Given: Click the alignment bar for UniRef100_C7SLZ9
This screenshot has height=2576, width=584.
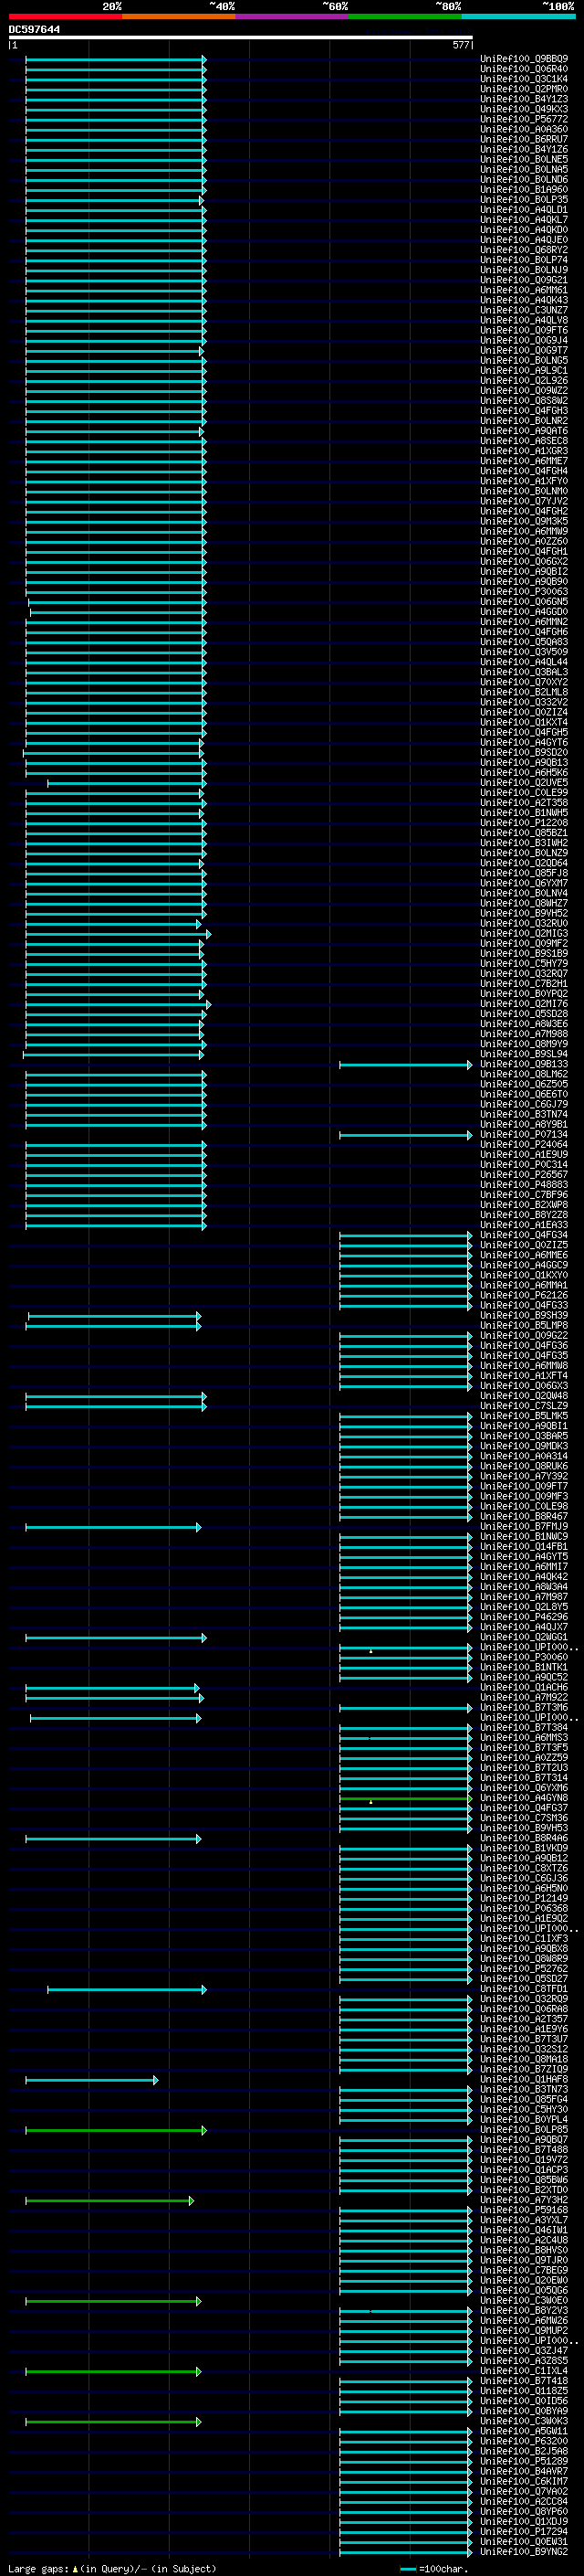Looking at the screenshot, I should point(116,1407).
